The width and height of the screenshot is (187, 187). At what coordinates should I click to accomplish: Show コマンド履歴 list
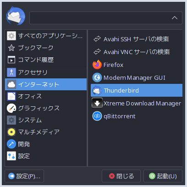46,60
